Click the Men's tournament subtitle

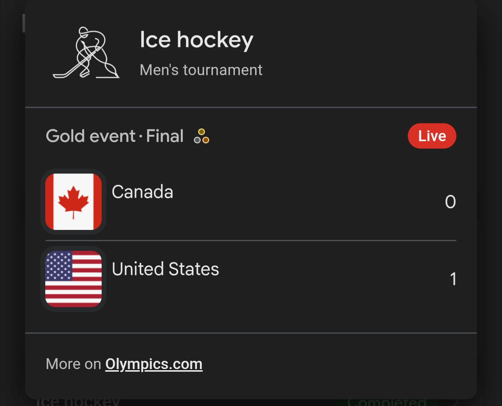(201, 70)
